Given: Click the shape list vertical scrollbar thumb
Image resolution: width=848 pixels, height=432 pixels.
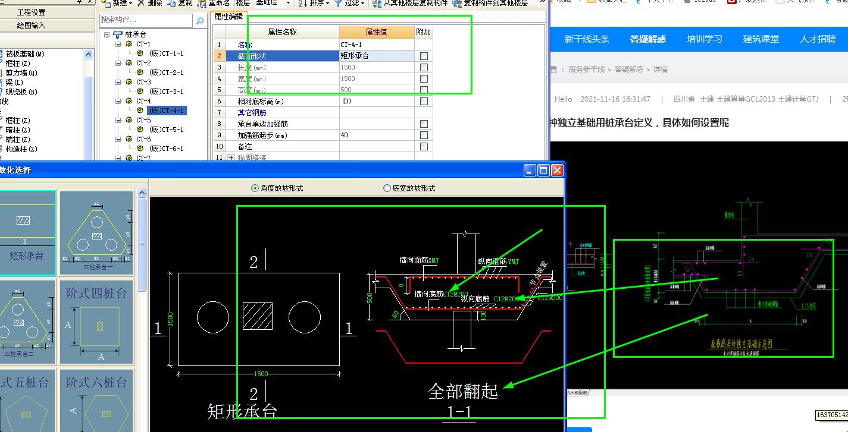Looking at the screenshot, I should (142, 245).
